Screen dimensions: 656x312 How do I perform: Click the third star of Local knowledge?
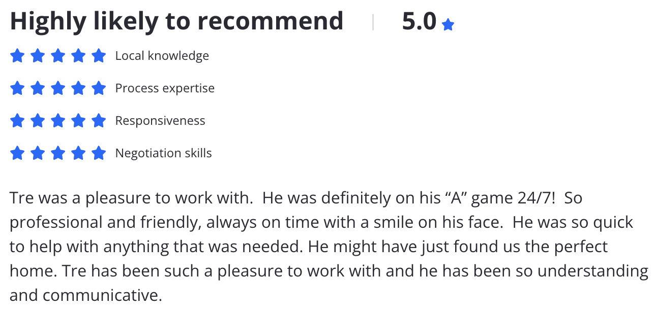[58, 55]
